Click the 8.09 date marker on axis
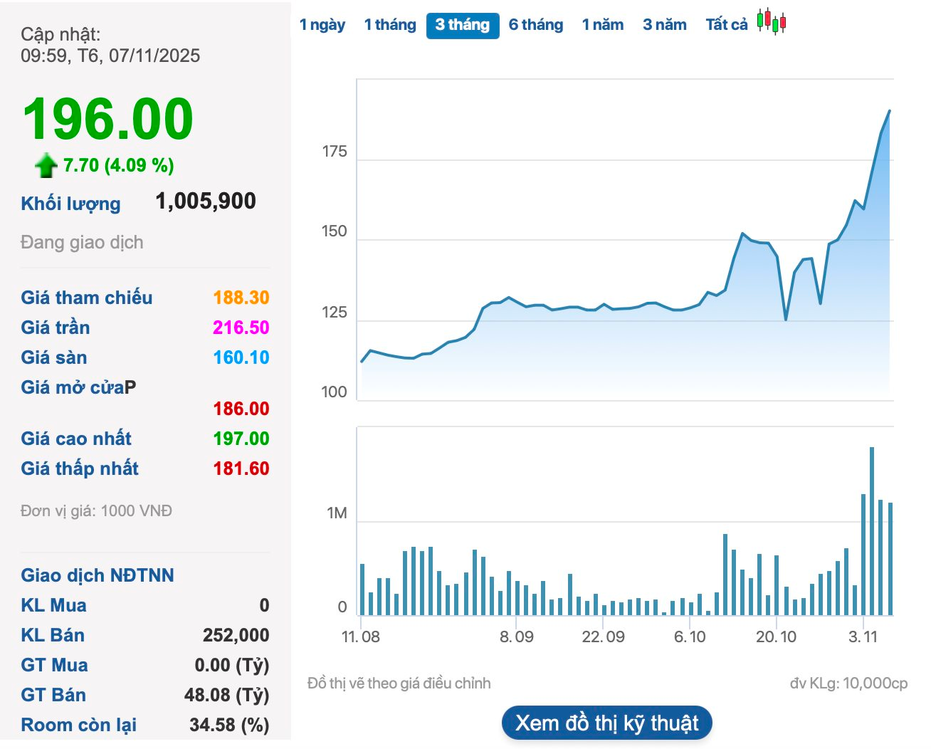931x749 pixels. click(x=517, y=637)
